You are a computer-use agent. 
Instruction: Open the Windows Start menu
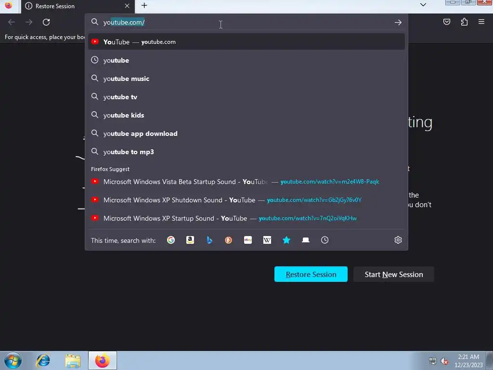pos(13,360)
